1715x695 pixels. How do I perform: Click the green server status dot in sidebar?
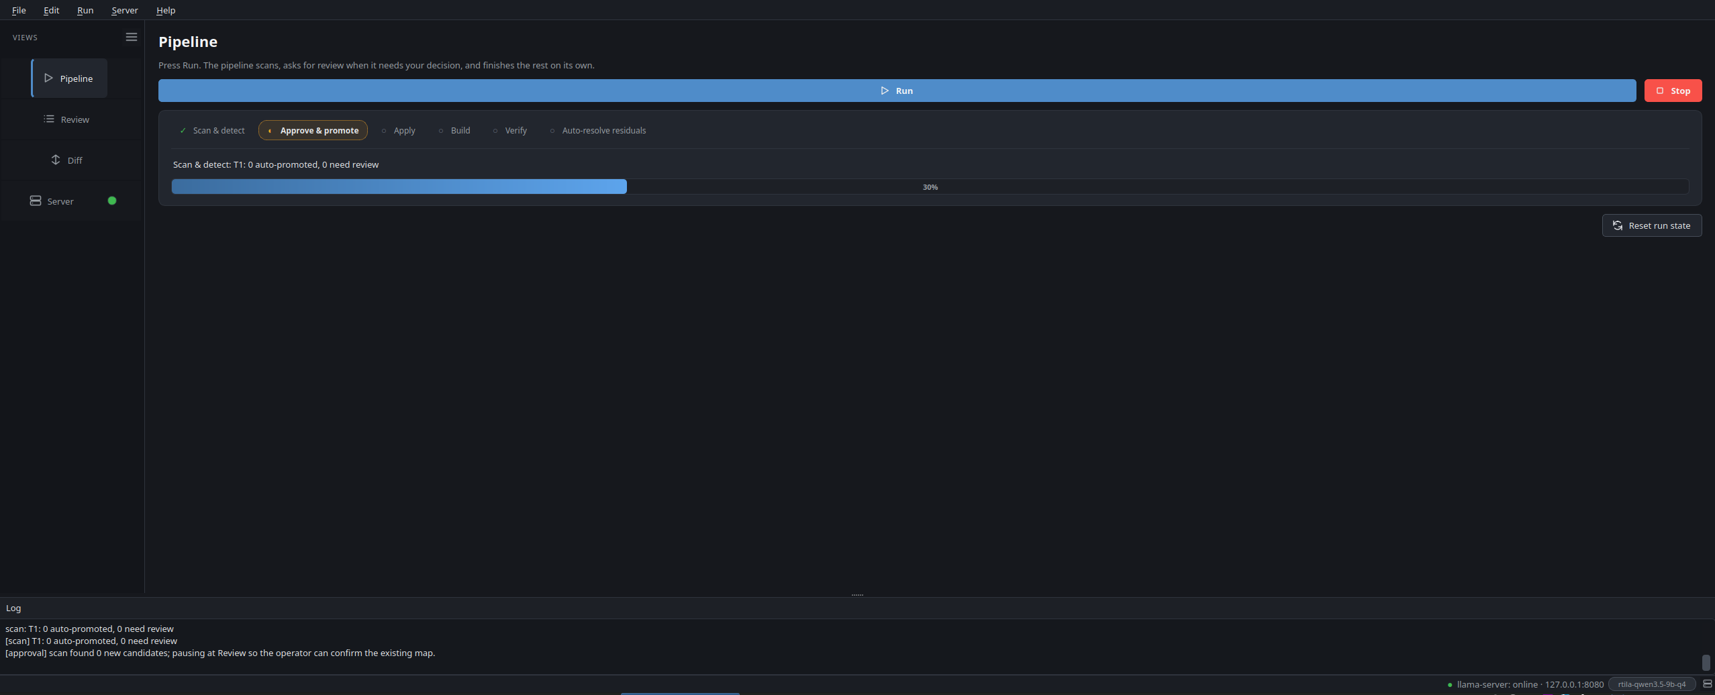click(112, 201)
